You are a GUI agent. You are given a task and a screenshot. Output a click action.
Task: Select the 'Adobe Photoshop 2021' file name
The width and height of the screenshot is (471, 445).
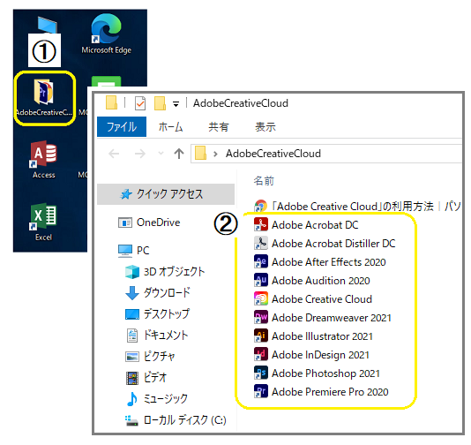(325, 373)
